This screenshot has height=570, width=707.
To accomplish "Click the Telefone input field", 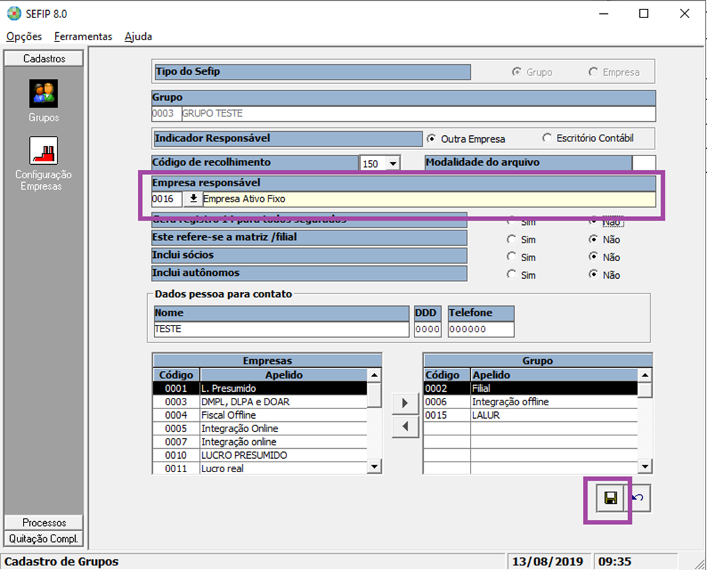I will [x=481, y=329].
